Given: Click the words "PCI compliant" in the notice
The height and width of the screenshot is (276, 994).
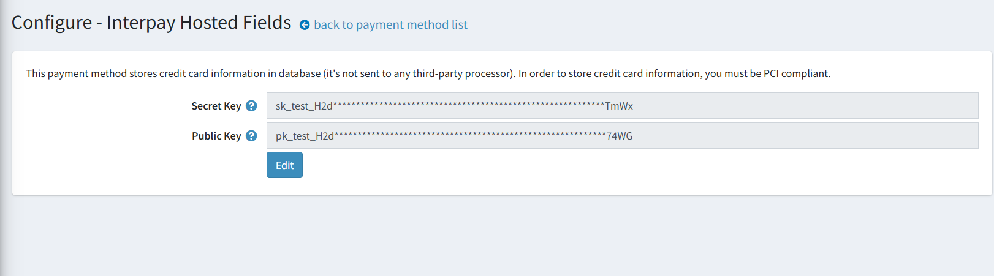Looking at the screenshot, I should point(796,73).
